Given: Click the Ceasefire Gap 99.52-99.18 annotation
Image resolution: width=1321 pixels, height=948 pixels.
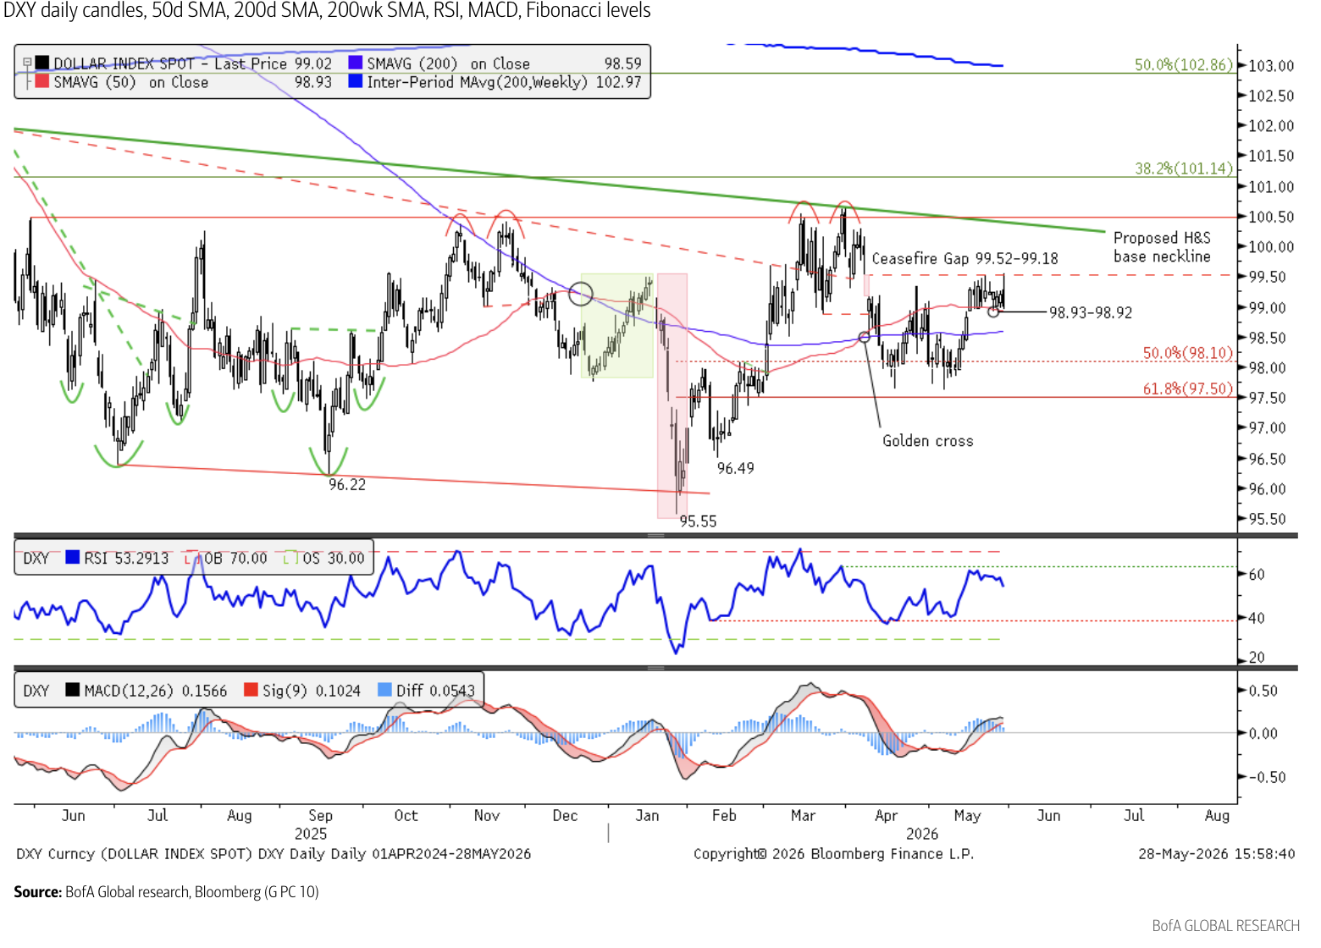Looking at the screenshot, I should click(965, 259).
